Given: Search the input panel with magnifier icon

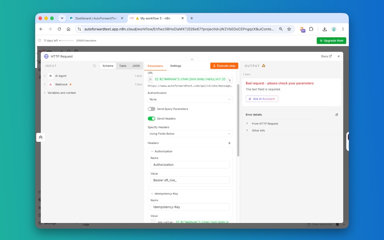Looking at the screenshot, I should click(94, 66).
